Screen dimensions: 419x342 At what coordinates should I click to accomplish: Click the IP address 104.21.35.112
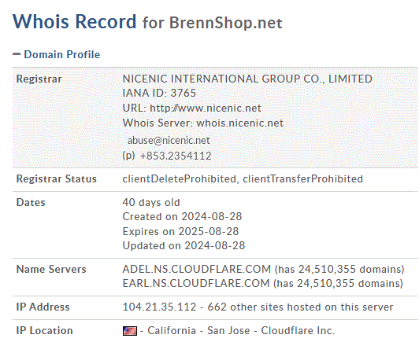159,307
